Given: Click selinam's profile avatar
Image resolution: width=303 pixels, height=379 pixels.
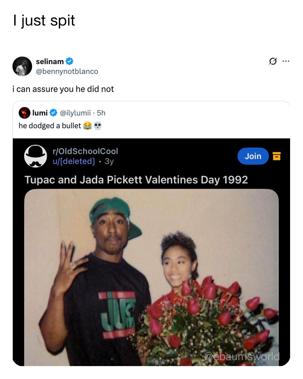Looking at the screenshot, I should (x=23, y=66).
